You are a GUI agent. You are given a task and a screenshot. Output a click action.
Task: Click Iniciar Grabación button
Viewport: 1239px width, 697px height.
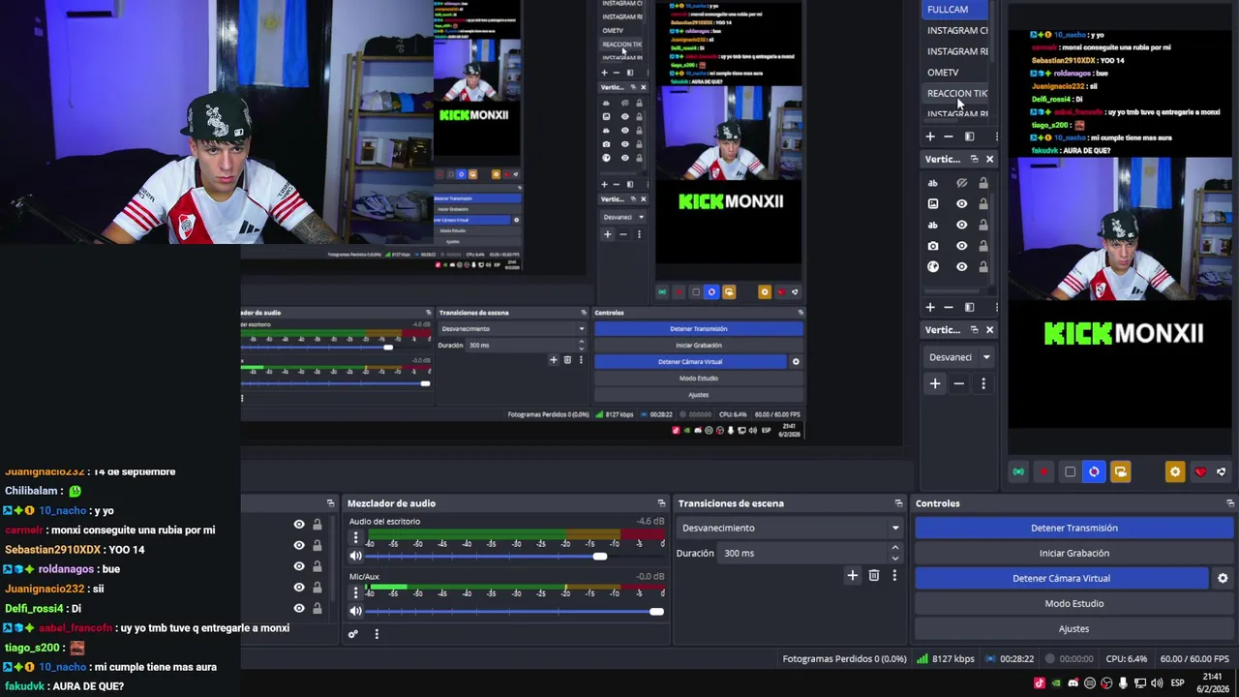(x=1073, y=553)
